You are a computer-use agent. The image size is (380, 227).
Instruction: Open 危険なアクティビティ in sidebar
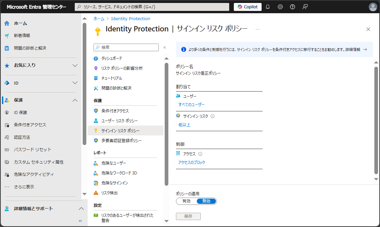point(34,174)
